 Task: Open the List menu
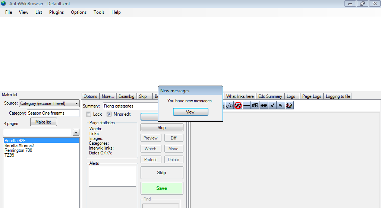(39, 12)
